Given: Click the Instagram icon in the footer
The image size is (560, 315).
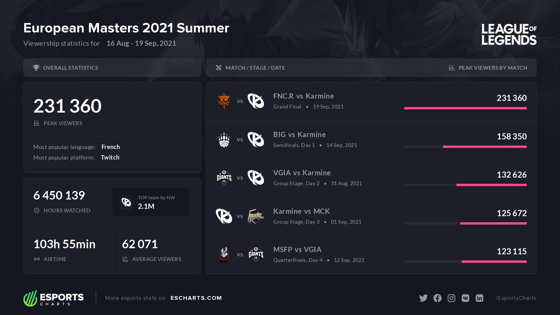Looking at the screenshot, I should [451, 298].
